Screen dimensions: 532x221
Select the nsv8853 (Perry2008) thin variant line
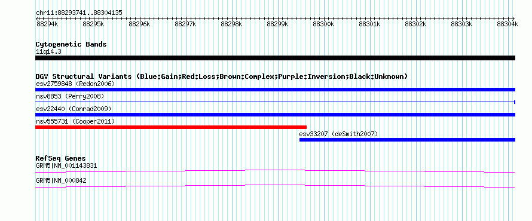[x=275, y=102]
